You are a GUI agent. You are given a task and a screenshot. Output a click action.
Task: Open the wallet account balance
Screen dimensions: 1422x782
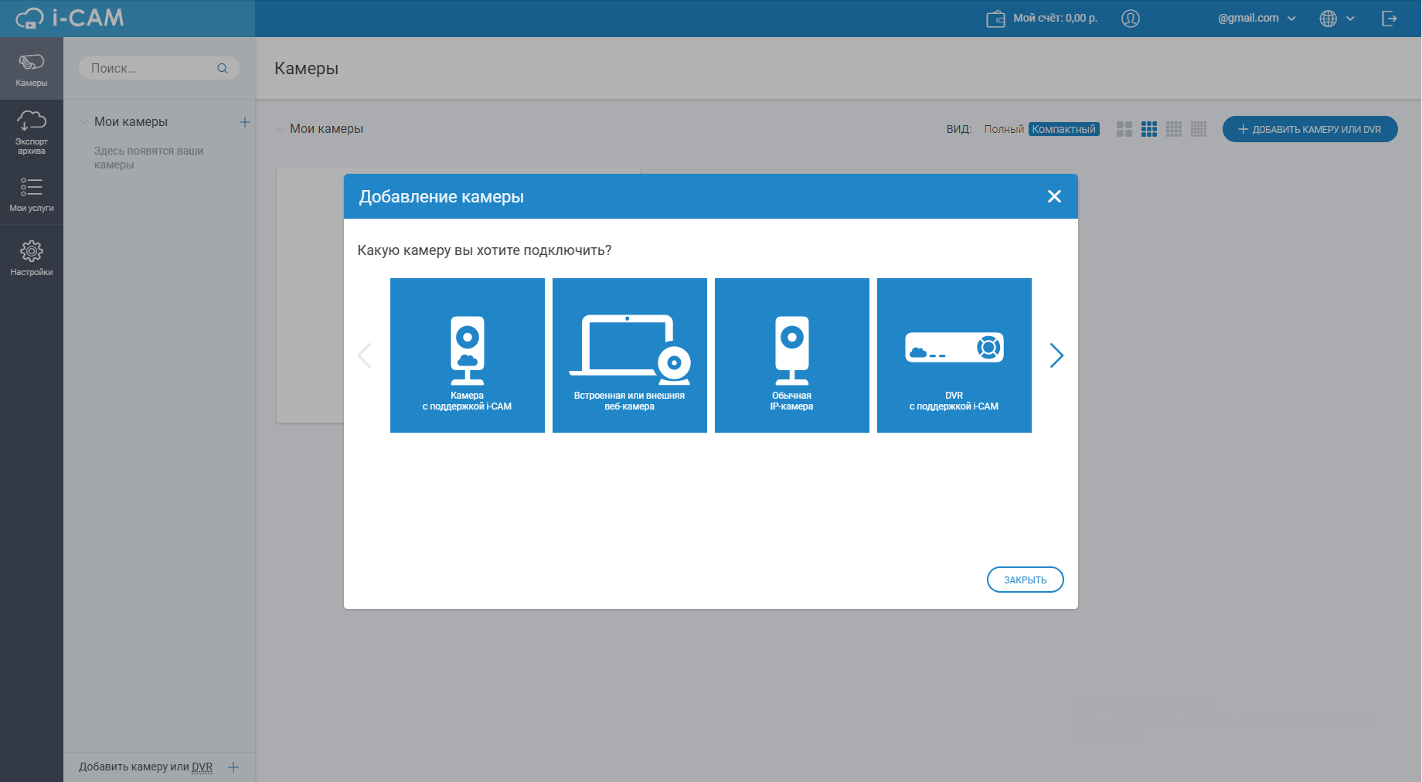[x=995, y=19]
